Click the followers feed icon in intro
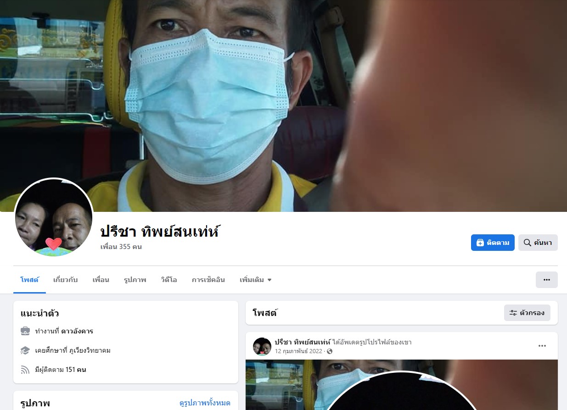The width and height of the screenshot is (567, 410). [25, 370]
